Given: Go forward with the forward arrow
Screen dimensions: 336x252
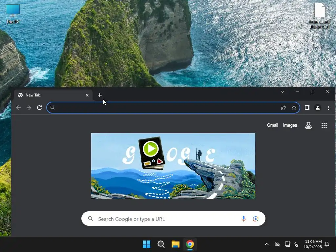Looking at the screenshot, I should click(x=29, y=108).
